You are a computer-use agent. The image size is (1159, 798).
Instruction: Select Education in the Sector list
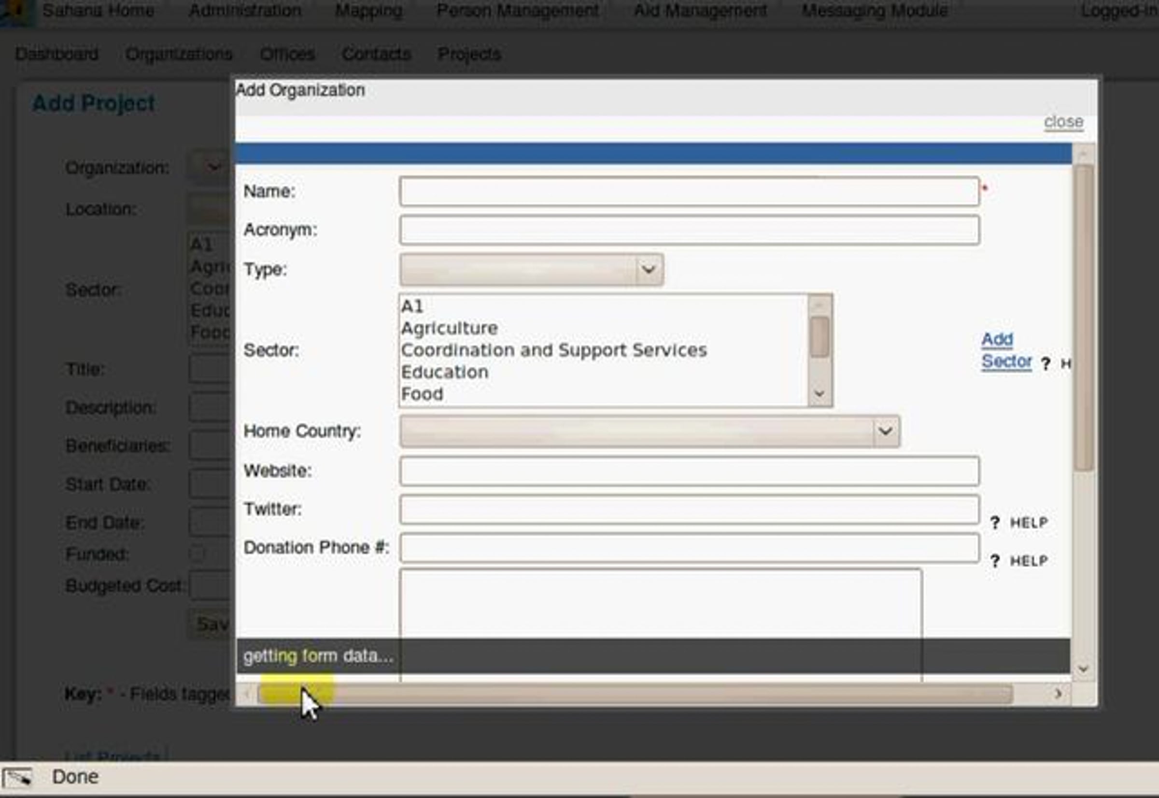444,372
